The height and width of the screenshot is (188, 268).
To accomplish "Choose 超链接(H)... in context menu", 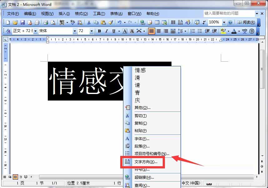I will pyautogui.click(x=152, y=177).
